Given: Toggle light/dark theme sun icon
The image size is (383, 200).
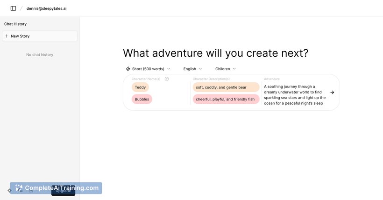Looking at the screenshot, I should click(x=9, y=191).
